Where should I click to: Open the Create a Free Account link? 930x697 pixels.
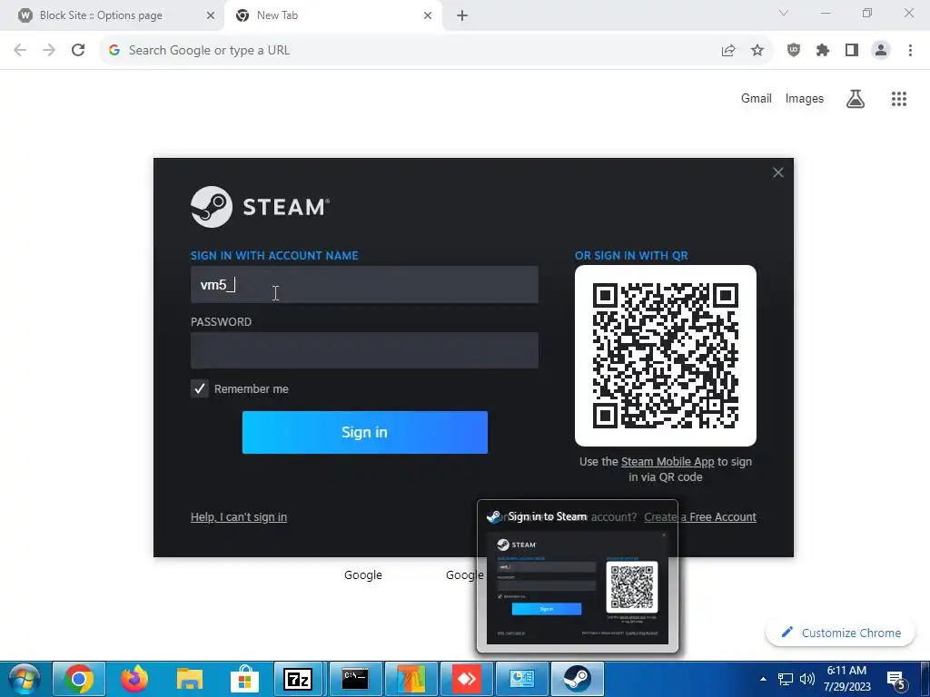point(700,516)
